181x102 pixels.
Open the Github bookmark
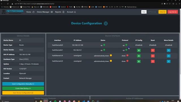click(x=85, y=7)
